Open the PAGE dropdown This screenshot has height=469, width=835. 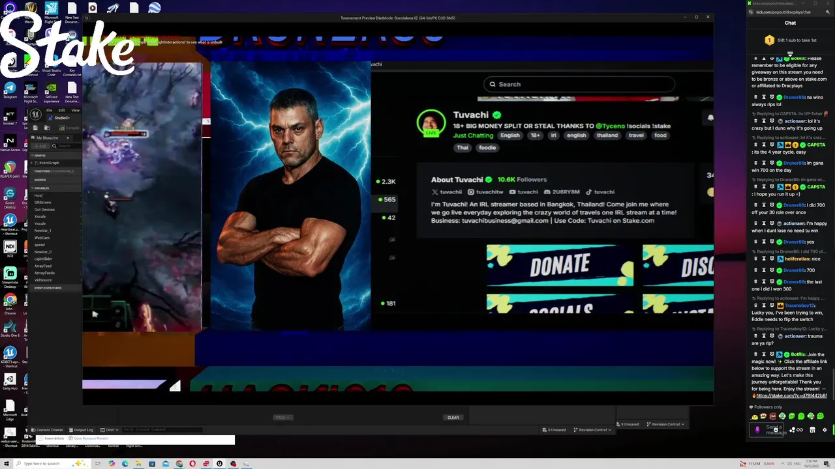(282, 418)
